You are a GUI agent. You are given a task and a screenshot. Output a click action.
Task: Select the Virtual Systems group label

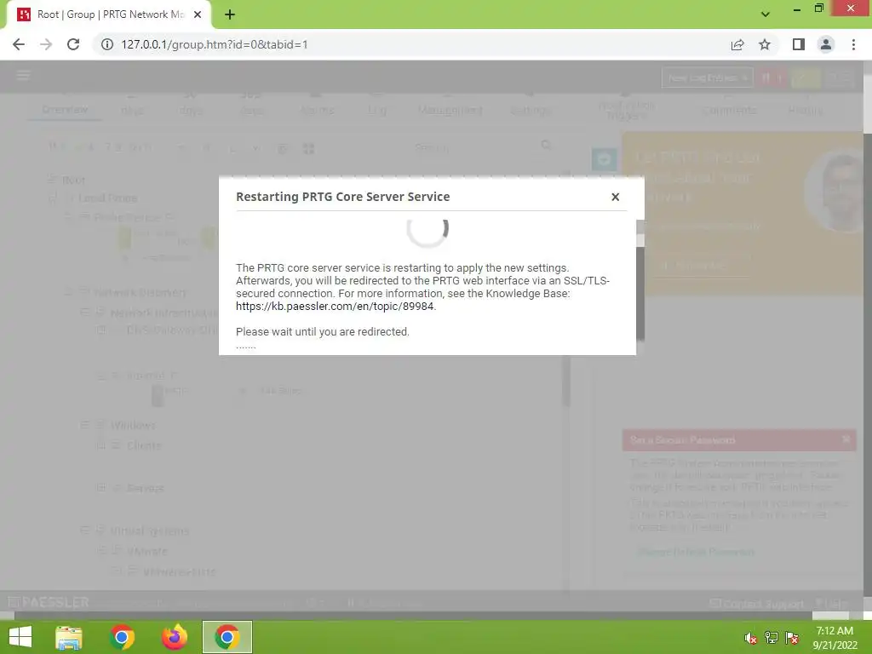click(150, 531)
